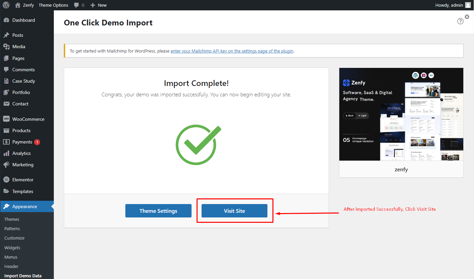The width and height of the screenshot is (474, 279).
Task: Click the Appearance paintbrush icon
Action: (x=6, y=206)
